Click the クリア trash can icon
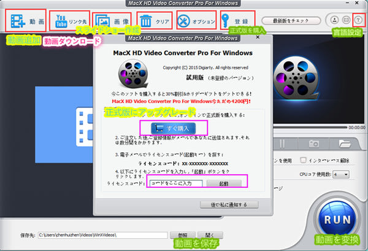368x251 pixels. click(146, 21)
